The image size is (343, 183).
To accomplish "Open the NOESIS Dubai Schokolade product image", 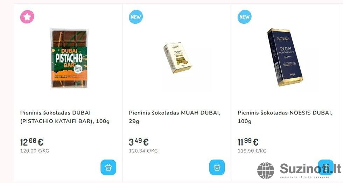I will (285, 57).
